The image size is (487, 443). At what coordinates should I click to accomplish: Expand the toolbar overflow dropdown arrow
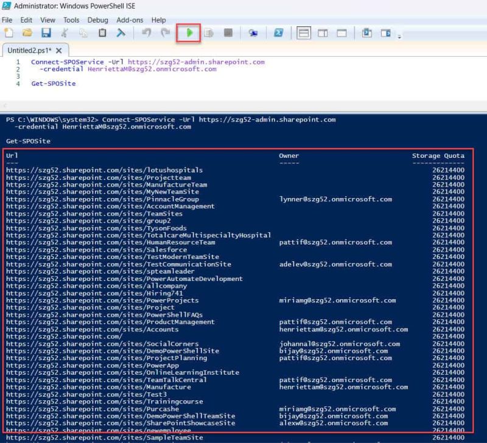click(399, 35)
